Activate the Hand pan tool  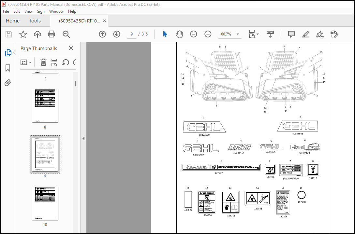tap(179, 34)
